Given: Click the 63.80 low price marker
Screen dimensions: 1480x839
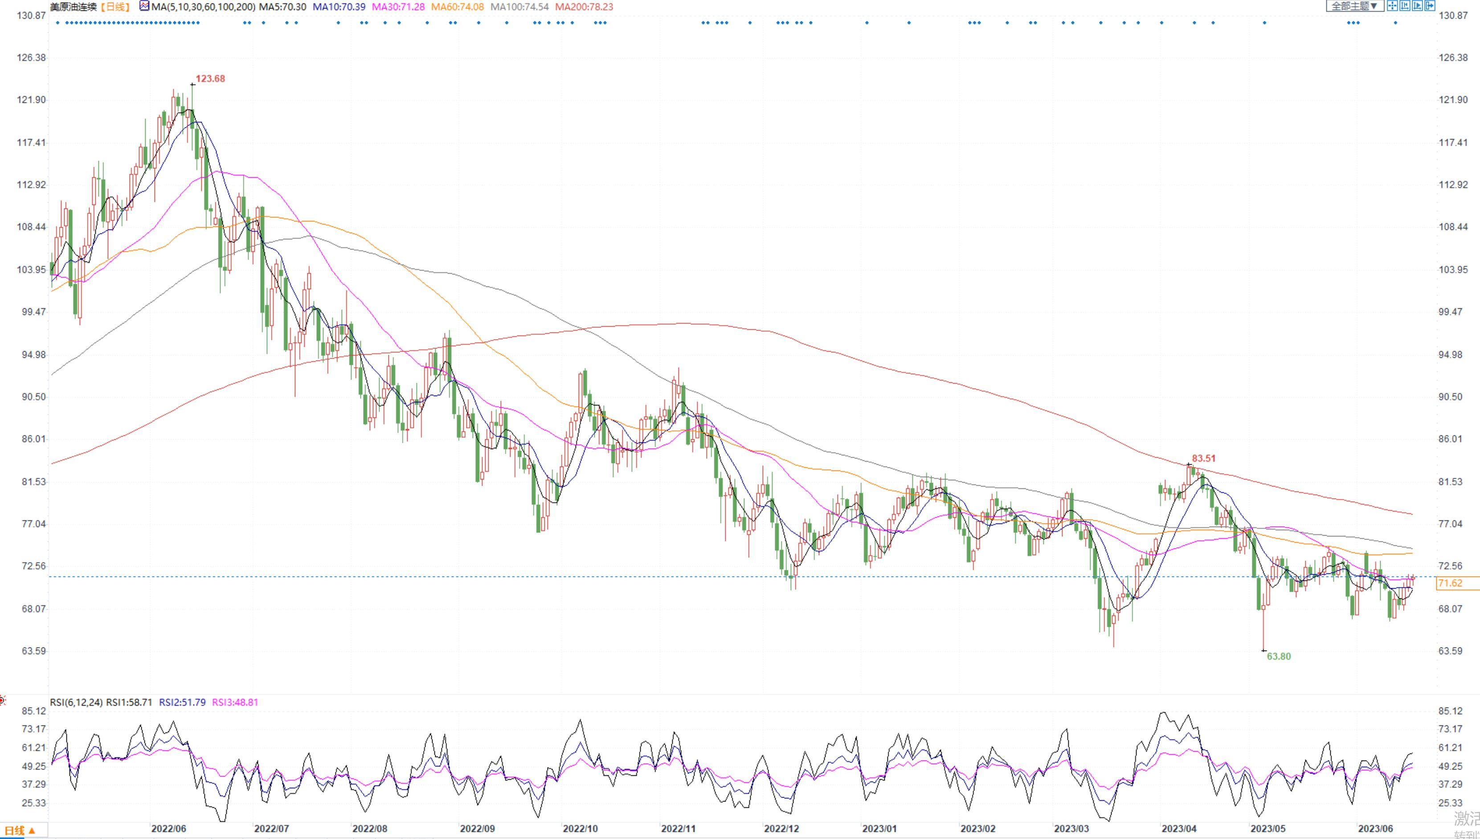Looking at the screenshot, I should pos(1278,656).
